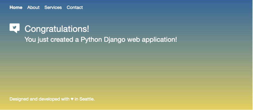Image resolution: width=253 pixels, height=110 pixels.
Task: Click the word and in the footer
Action: click(x=34, y=99)
